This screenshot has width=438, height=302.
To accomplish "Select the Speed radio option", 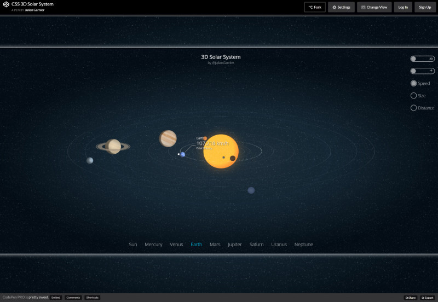I will pyautogui.click(x=414, y=84).
